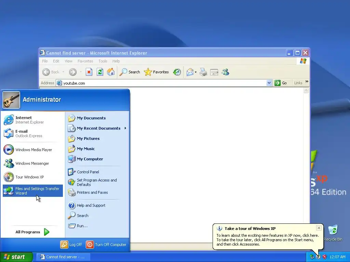Screen dimensions: 350x262
Task: Expand My Recent Documents submenu
Action: 97,128
